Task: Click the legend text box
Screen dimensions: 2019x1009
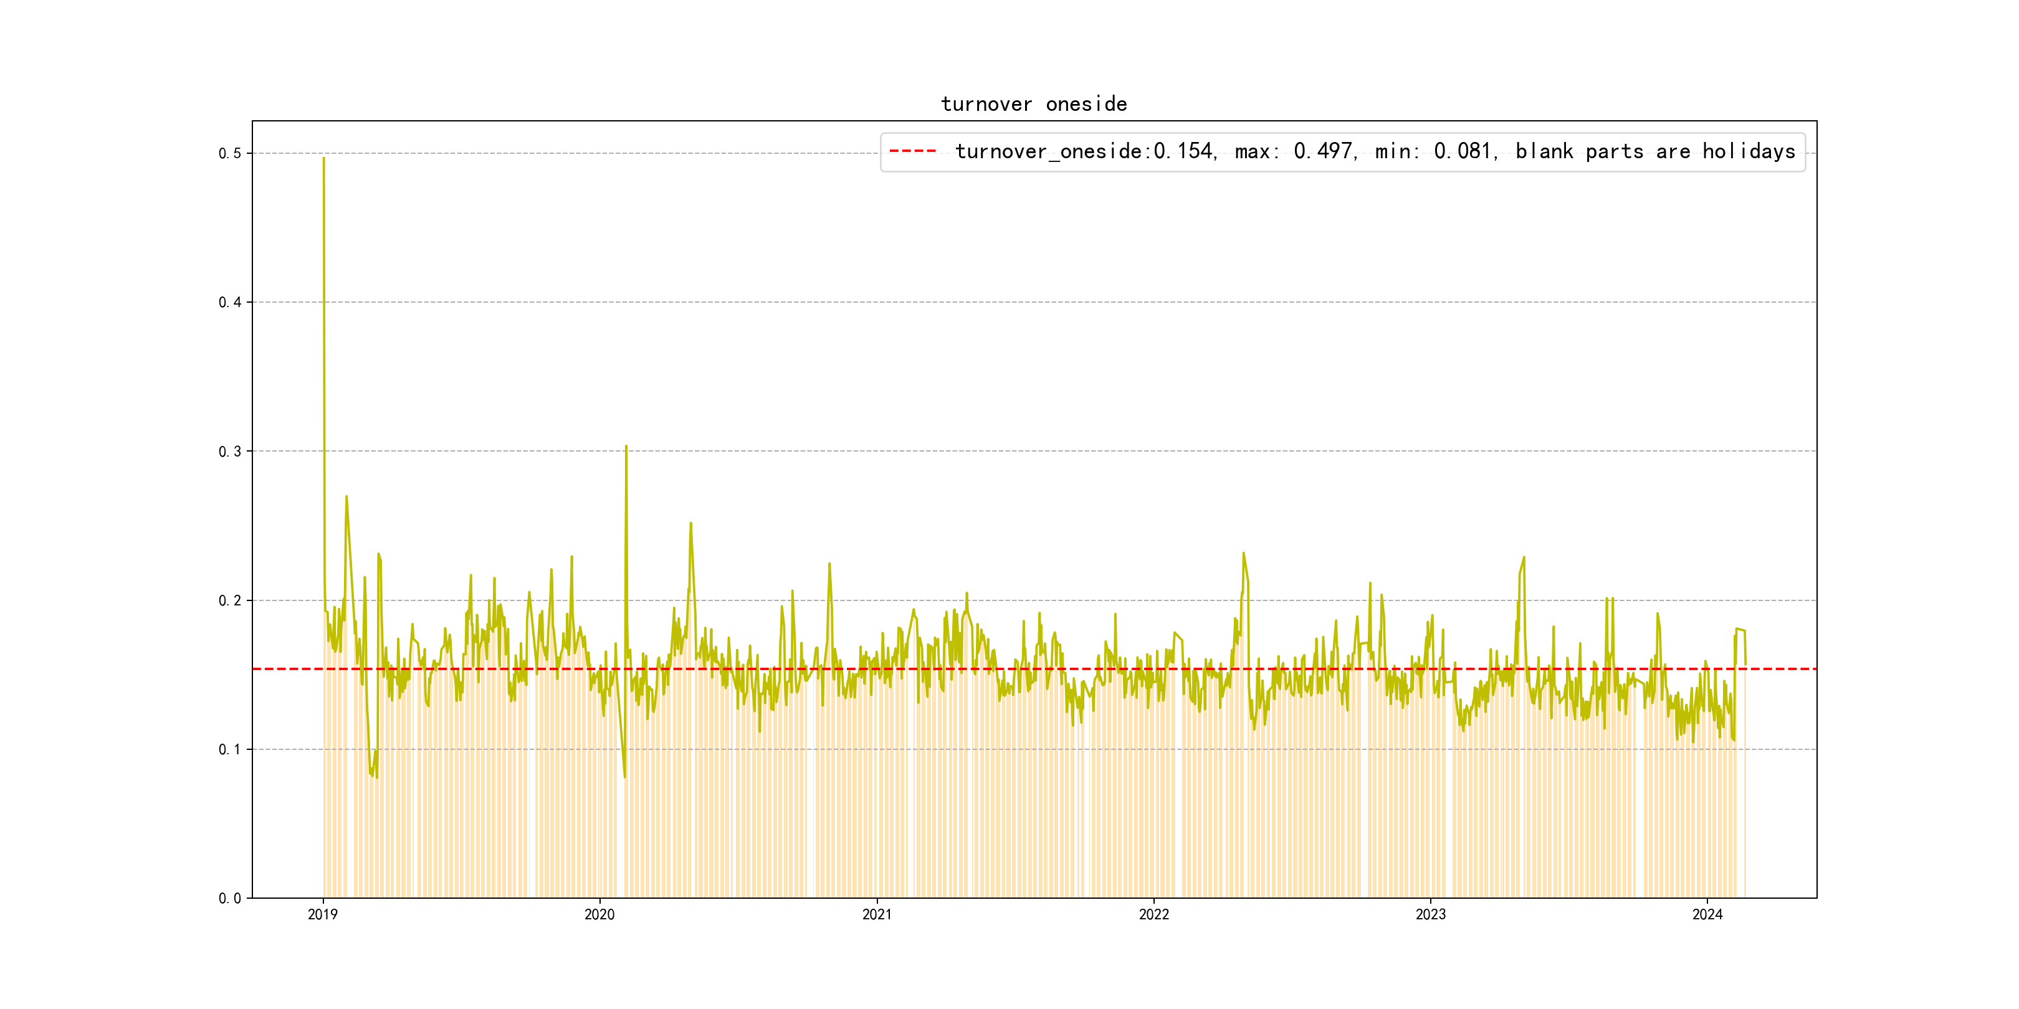Action: coord(1342,152)
